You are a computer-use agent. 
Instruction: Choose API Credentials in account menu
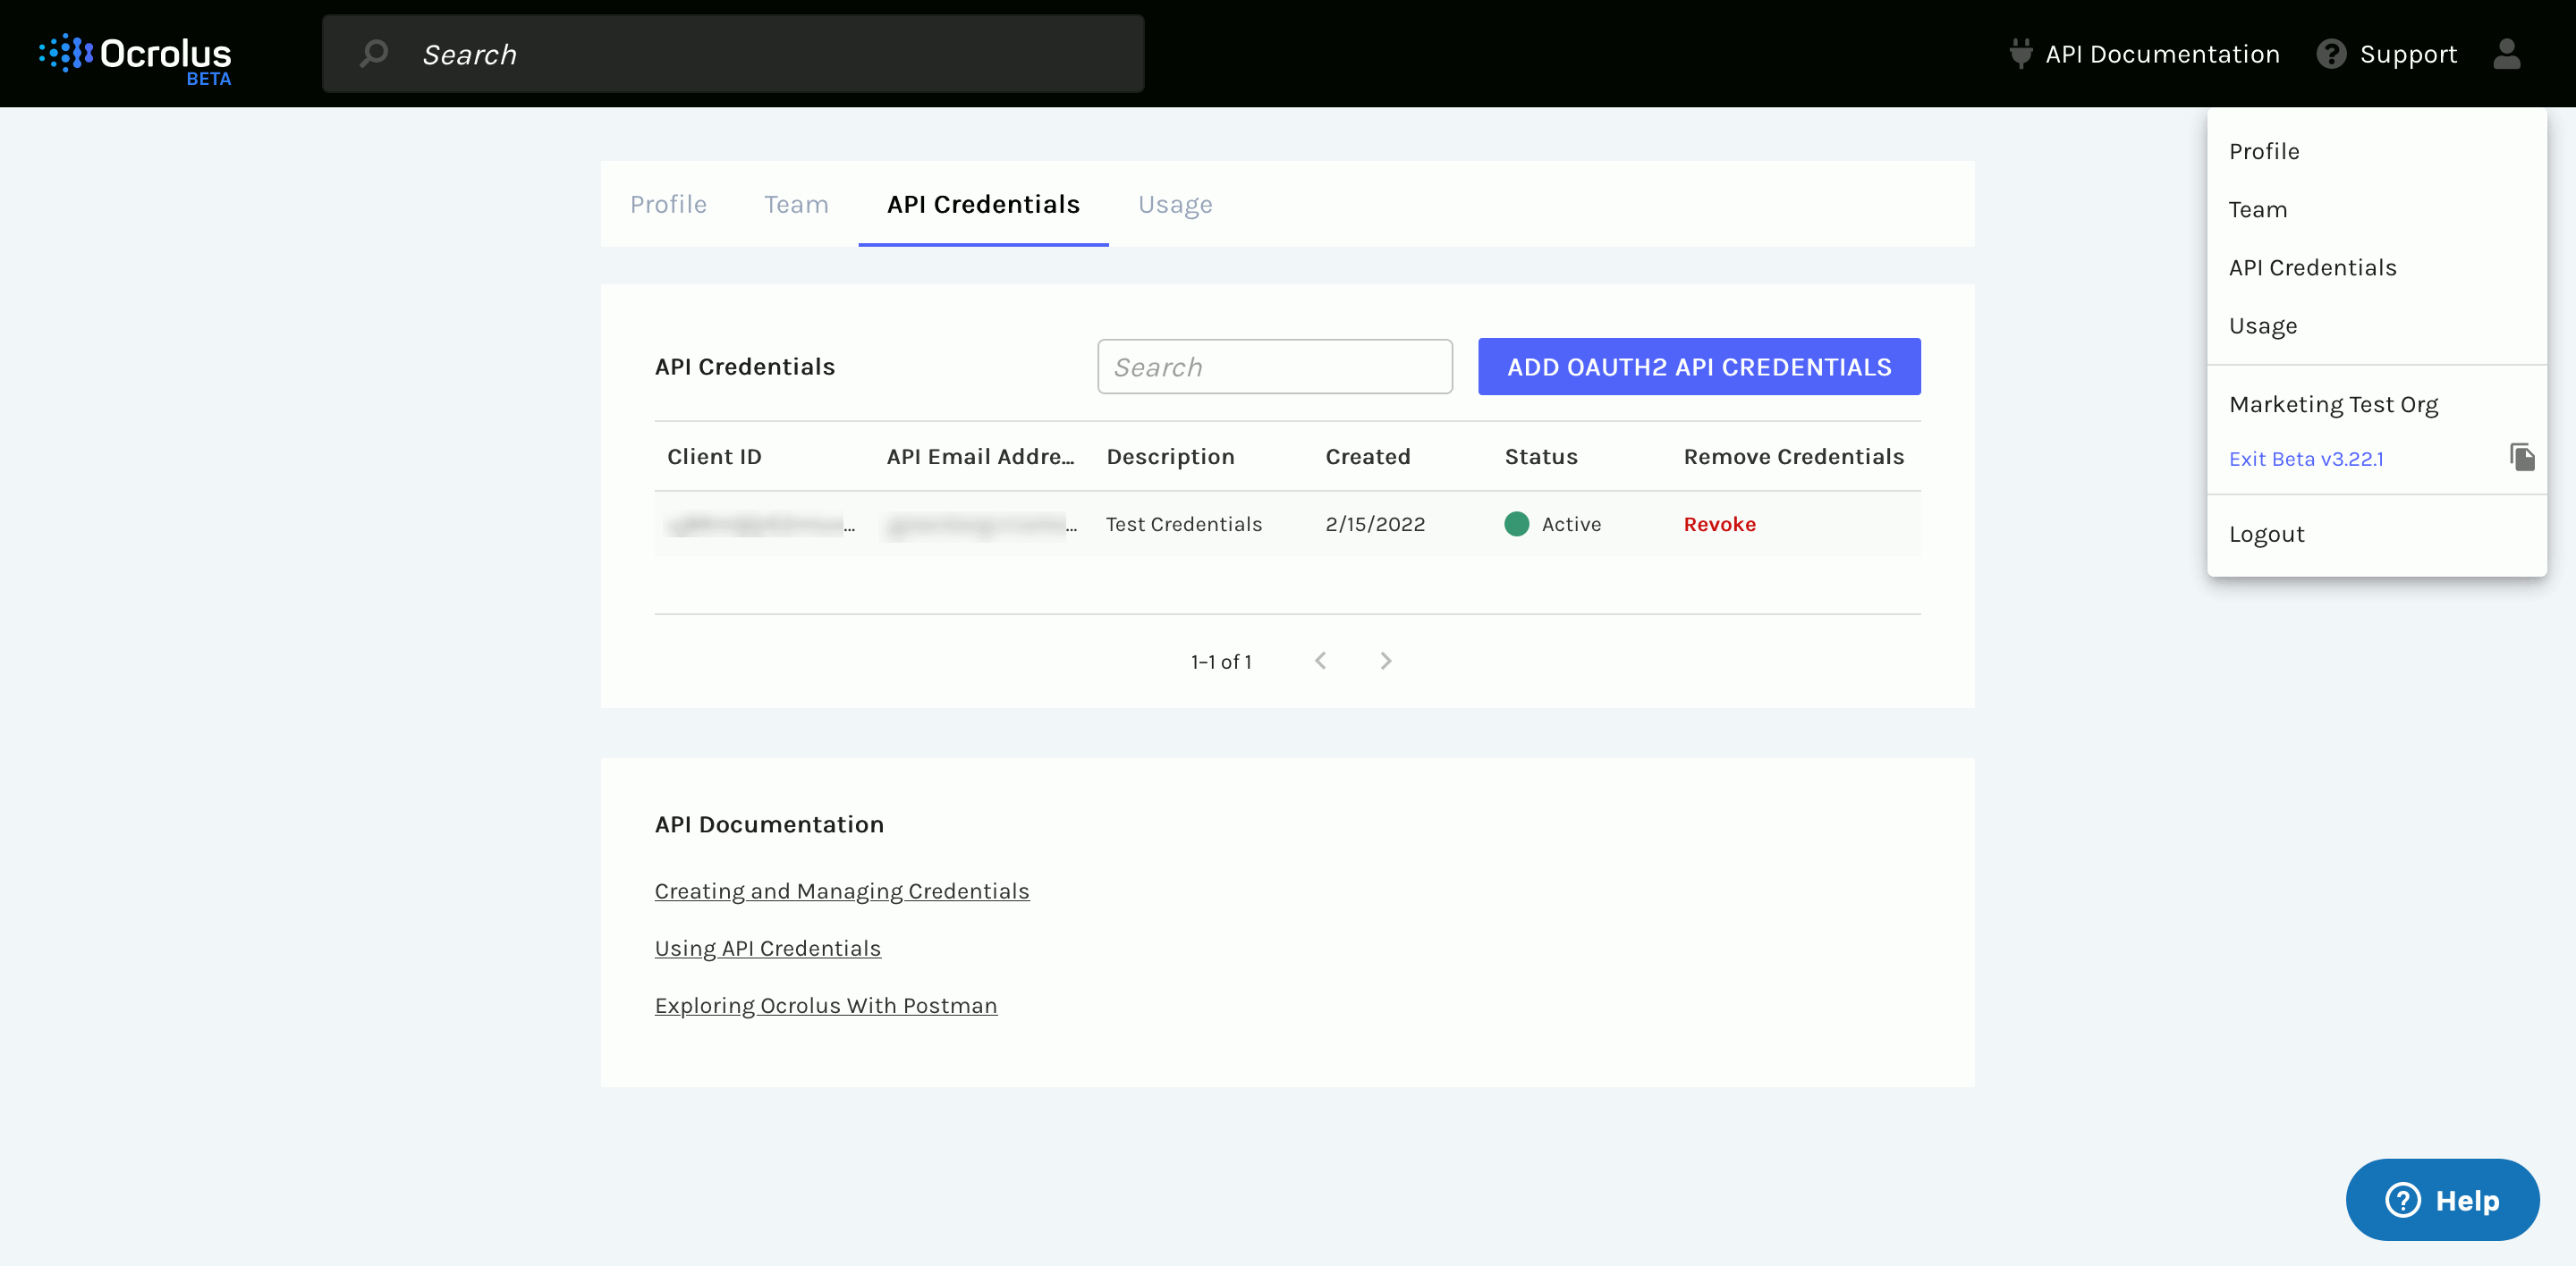point(2312,268)
